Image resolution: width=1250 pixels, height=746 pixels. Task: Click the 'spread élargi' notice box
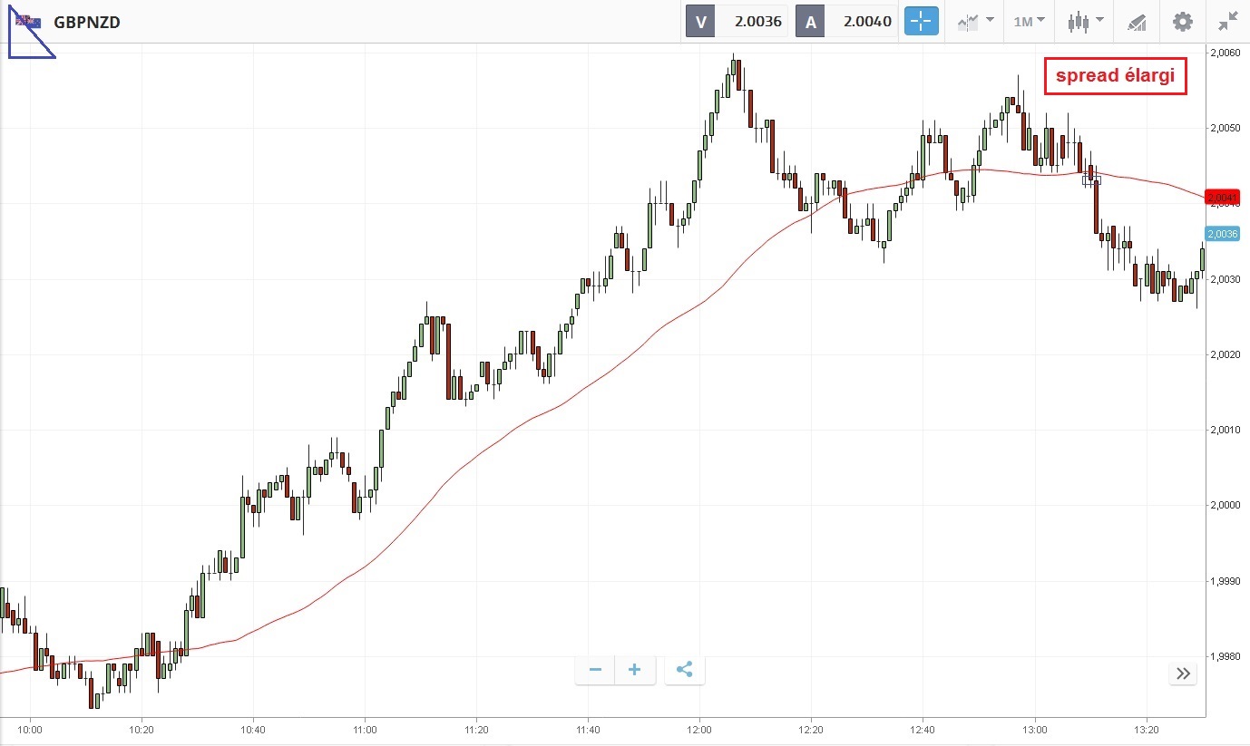[1115, 76]
